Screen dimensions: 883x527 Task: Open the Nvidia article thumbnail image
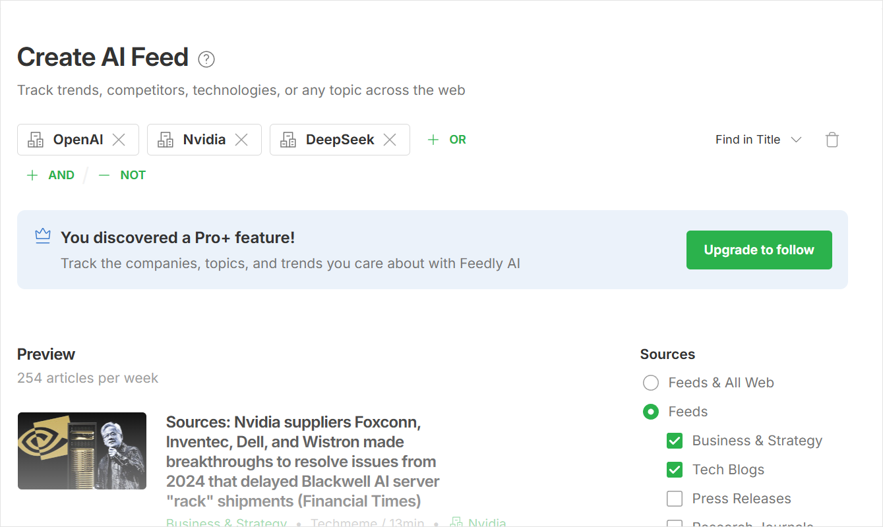[x=82, y=451]
